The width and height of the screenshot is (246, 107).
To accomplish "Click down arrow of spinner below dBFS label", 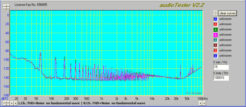I will tap(6, 104).
